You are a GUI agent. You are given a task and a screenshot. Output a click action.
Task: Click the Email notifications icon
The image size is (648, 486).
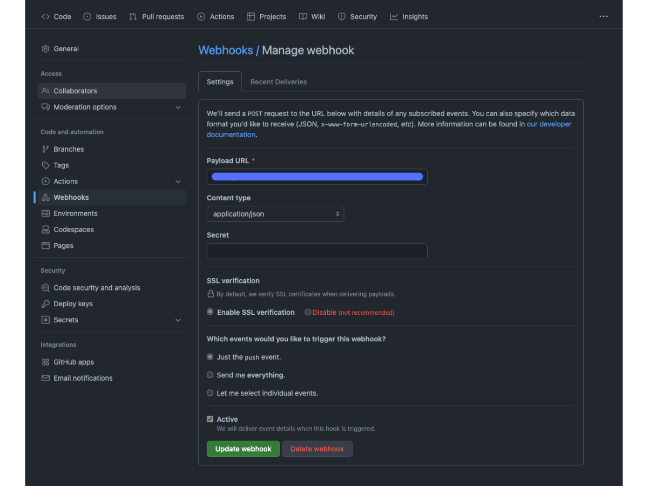click(x=46, y=378)
